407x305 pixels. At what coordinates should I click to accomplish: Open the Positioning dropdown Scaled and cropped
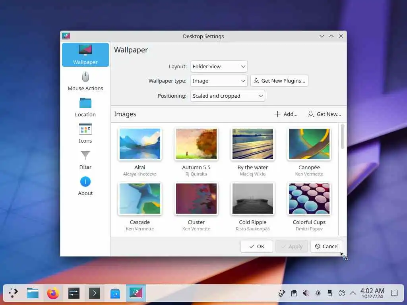(227, 96)
